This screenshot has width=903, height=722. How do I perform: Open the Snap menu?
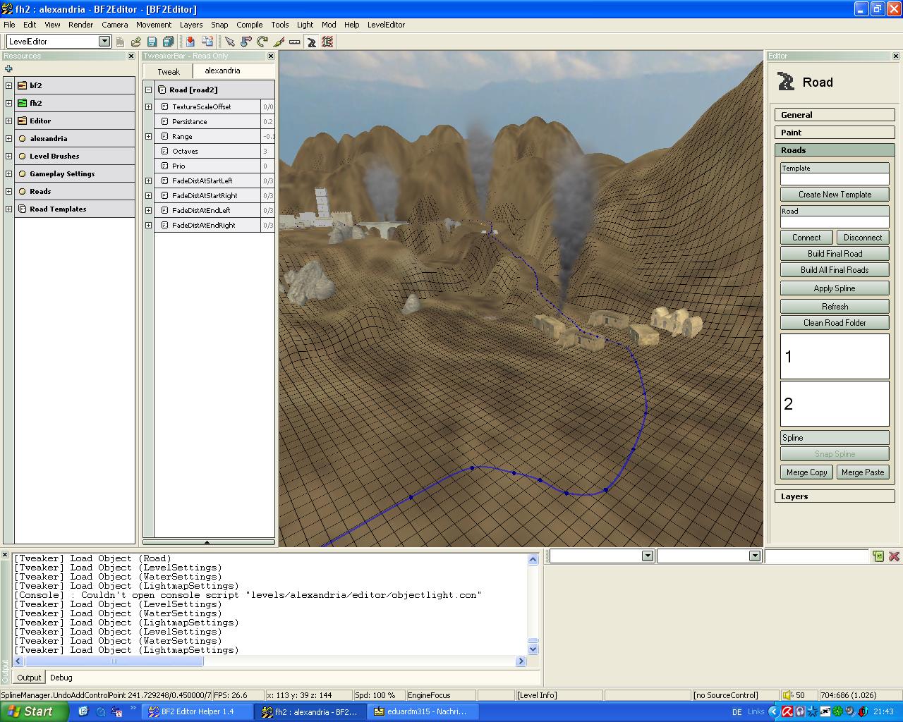219,25
